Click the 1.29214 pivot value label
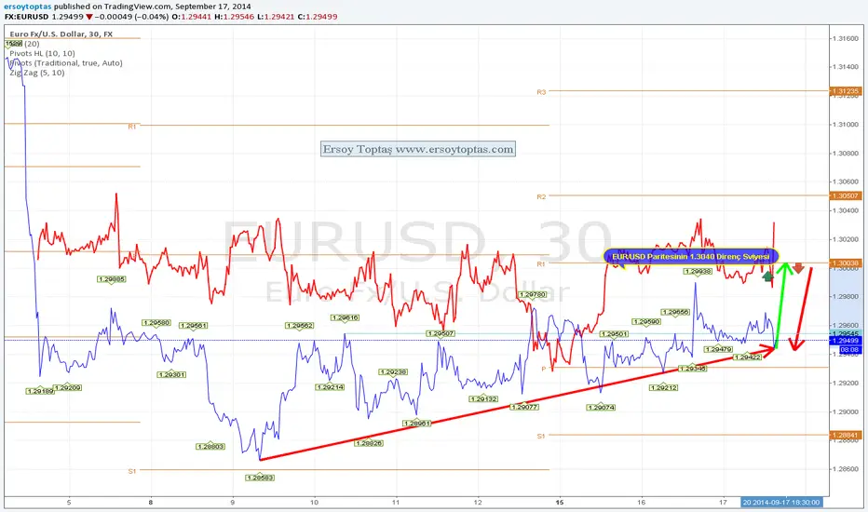The height and width of the screenshot is (512, 868). point(330,387)
